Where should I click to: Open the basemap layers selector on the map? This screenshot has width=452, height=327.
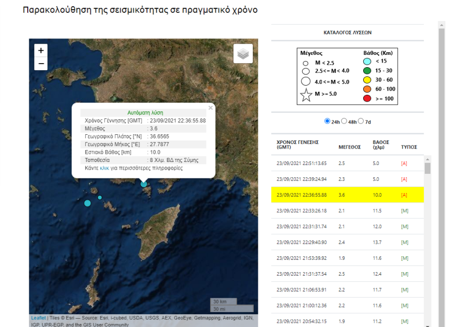242,53
